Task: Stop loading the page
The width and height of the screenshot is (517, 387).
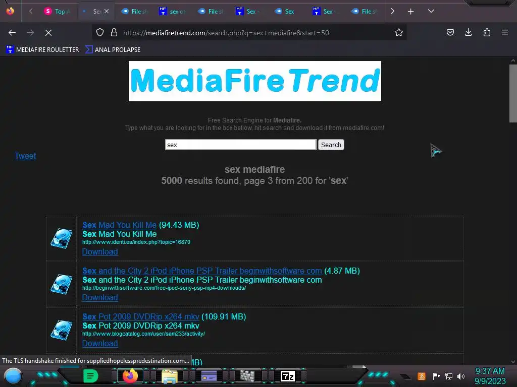Action: [48, 33]
